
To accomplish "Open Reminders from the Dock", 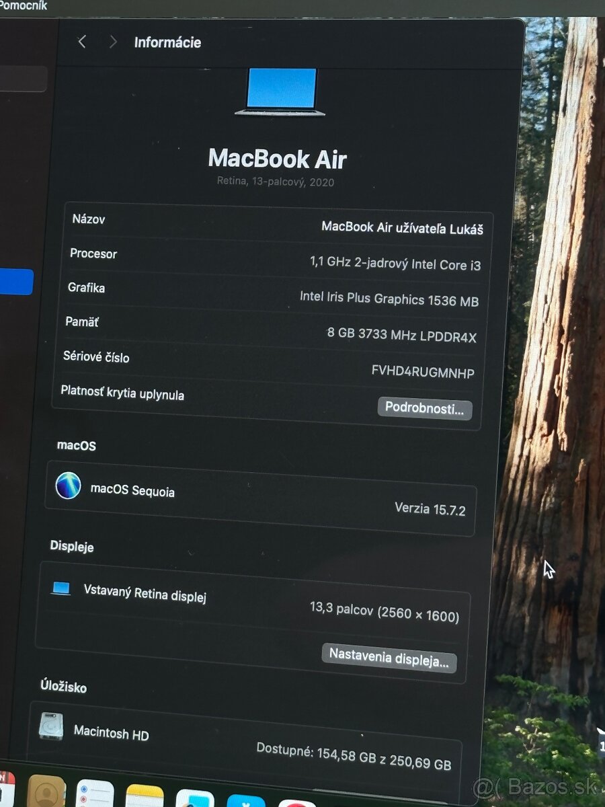I will click(x=95, y=794).
